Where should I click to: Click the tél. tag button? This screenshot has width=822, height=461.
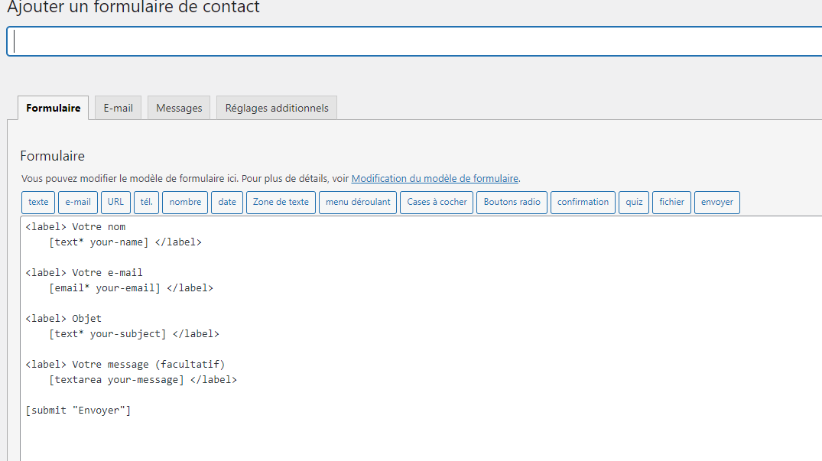tap(146, 202)
